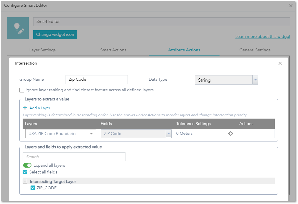Image resolution: width=298 pixels, height=204 pixels.
Task: Click the Change widget icon button
Action: pos(55,34)
